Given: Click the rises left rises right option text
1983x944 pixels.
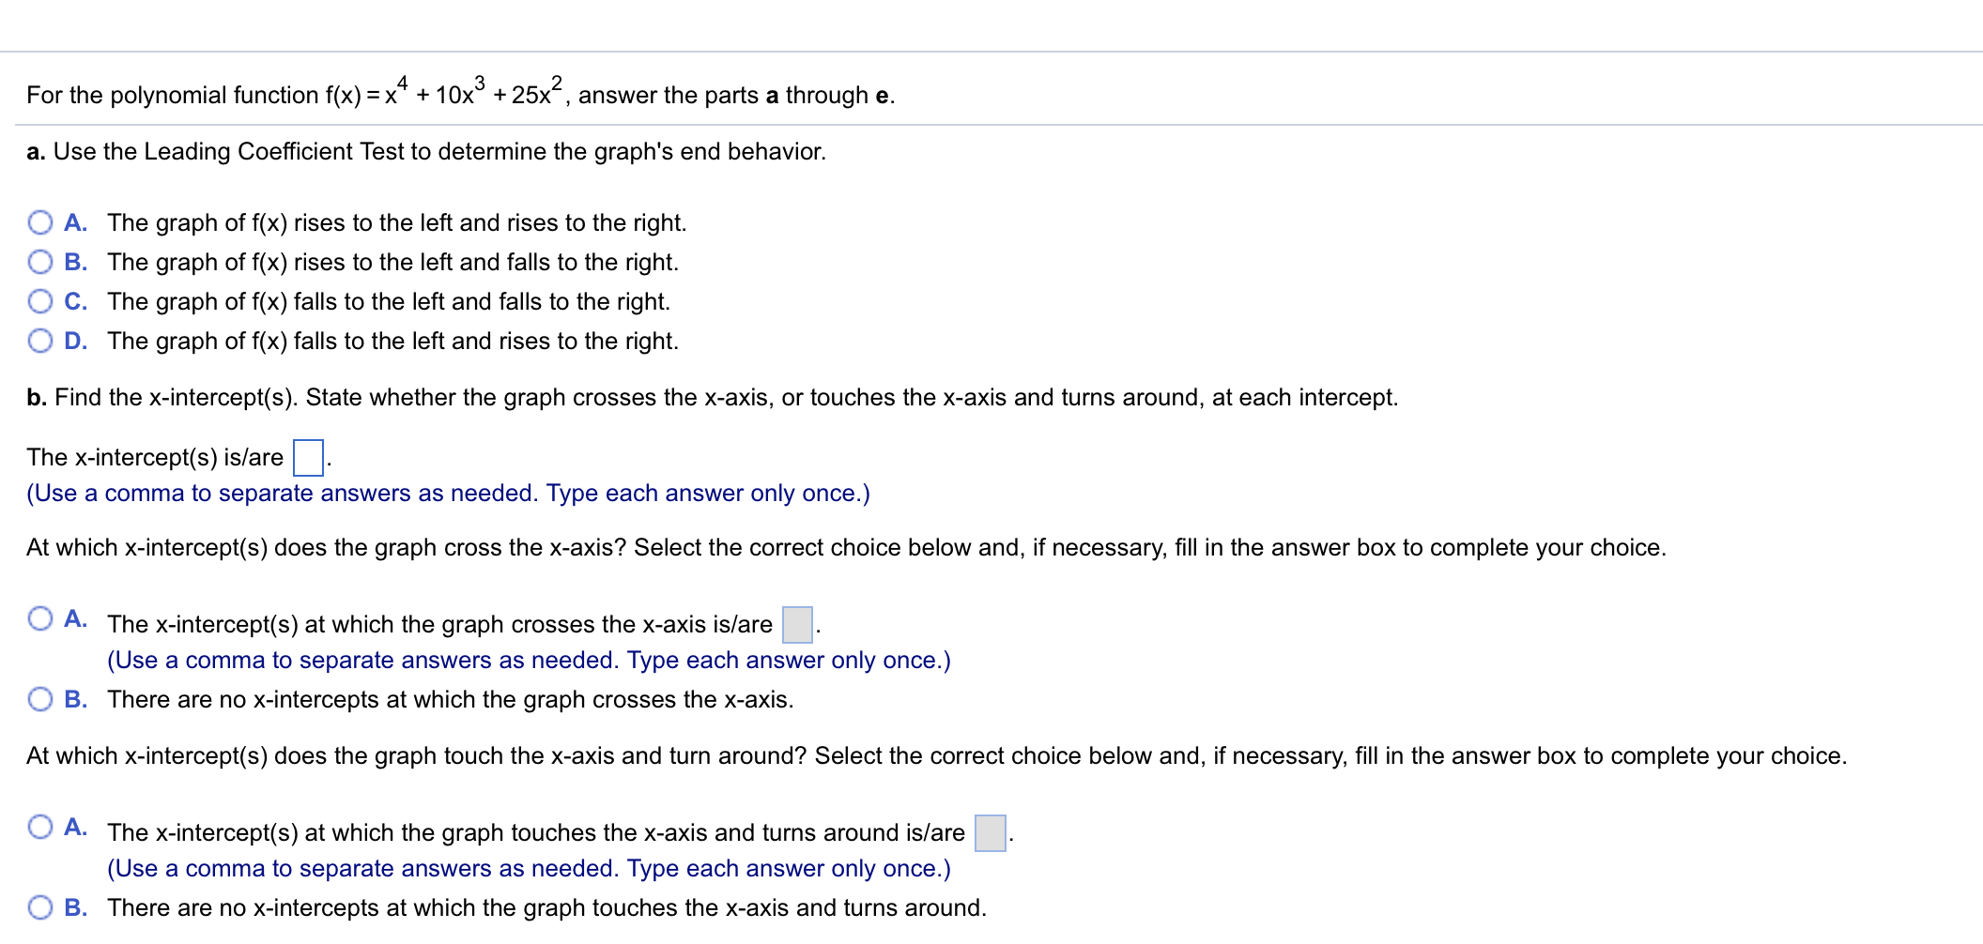Looking at the screenshot, I should 394,222.
